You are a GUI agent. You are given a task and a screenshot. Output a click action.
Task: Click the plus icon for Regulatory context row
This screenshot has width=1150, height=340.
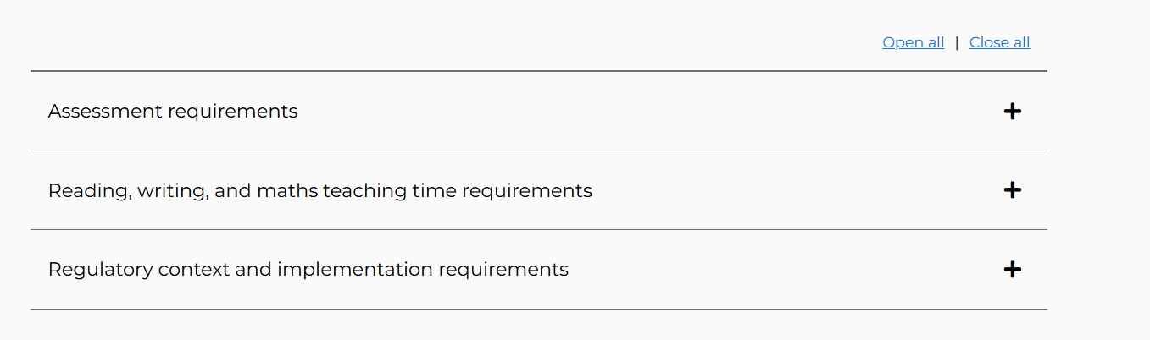[1012, 269]
